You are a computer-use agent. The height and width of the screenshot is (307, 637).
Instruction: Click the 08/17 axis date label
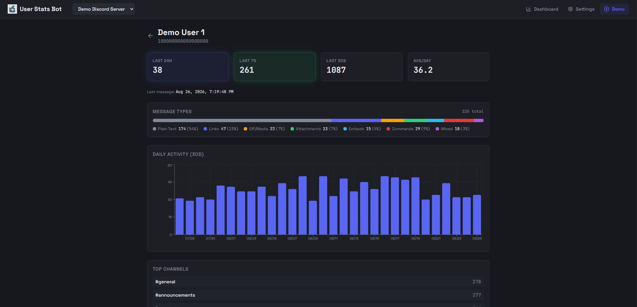point(395,239)
